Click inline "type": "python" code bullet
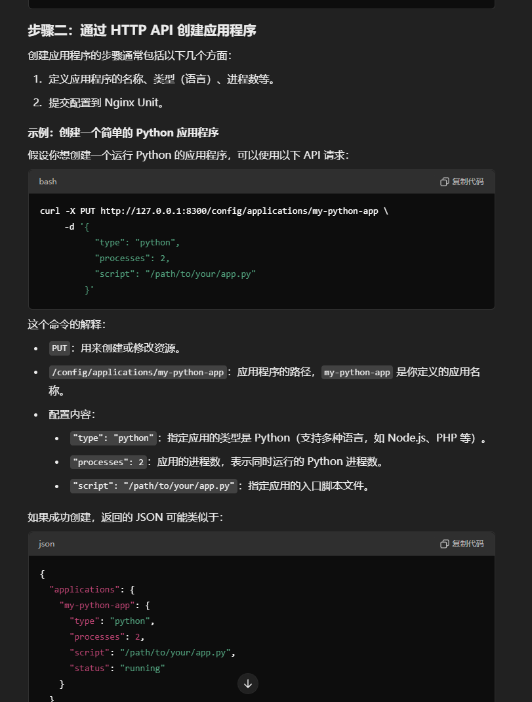Image resolution: width=532 pixels, height=702 pixels. click(113, 438)
